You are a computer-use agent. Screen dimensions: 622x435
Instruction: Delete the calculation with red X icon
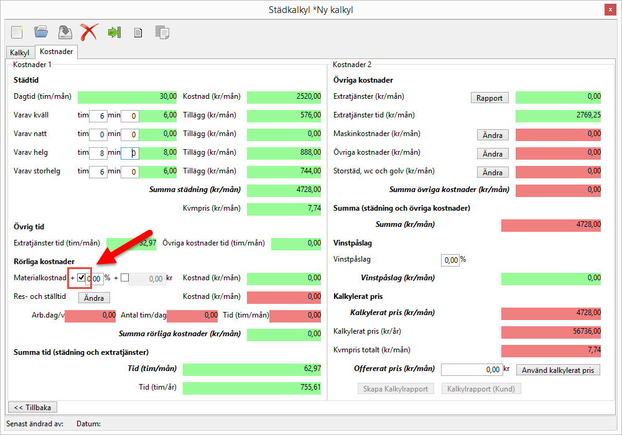(x=89, y=32)
